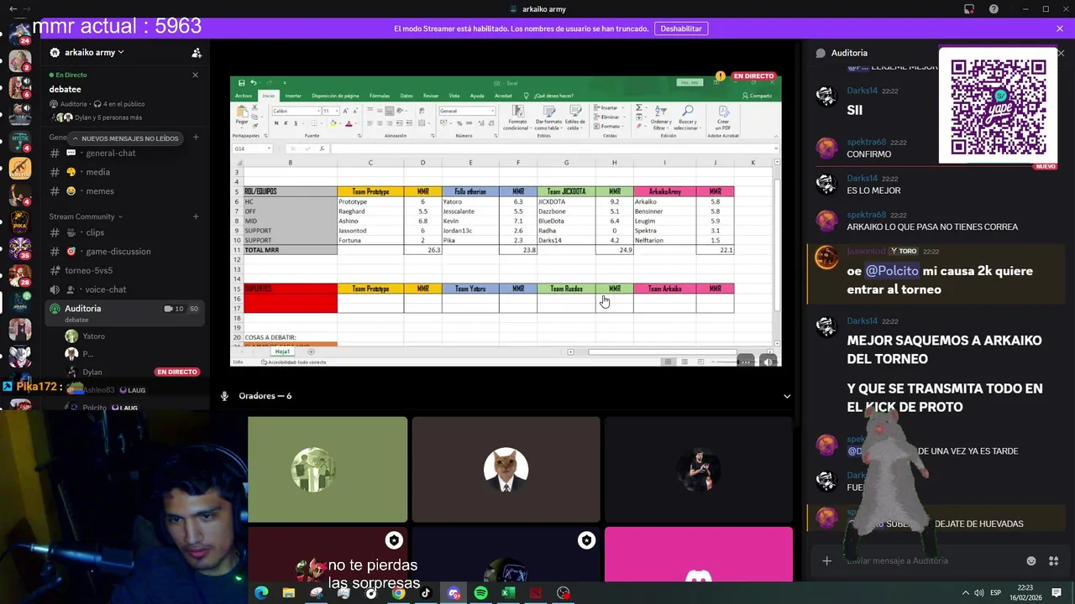Expand Windows system tray hidden icons arrow
Viewport: 1075px width, 604px height.
tap(965, 593)
